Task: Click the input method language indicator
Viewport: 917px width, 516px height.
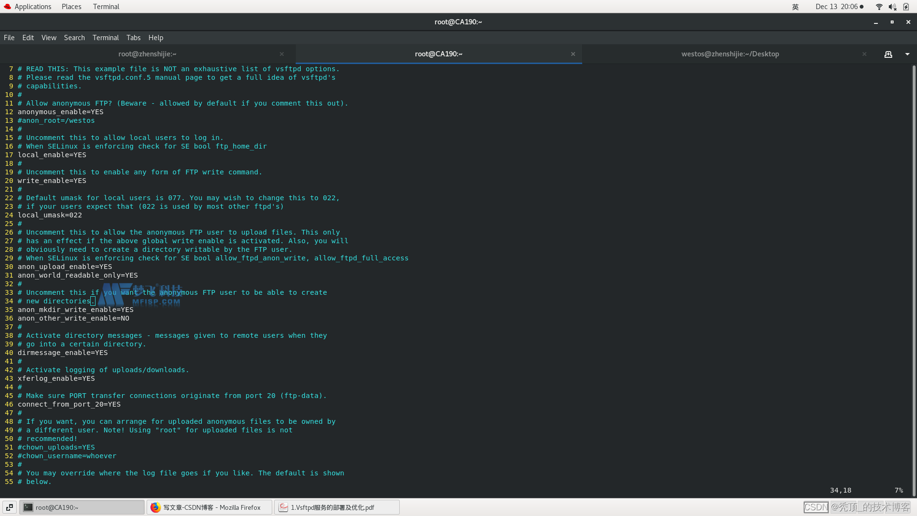Action: click(795, 7)
